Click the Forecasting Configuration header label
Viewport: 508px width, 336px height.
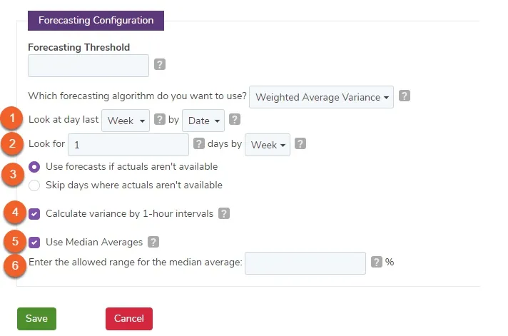[96, 21]
